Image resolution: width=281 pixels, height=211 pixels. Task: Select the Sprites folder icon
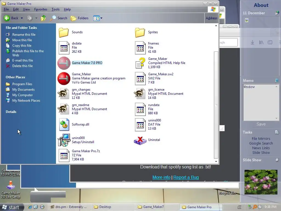point(140,32)
